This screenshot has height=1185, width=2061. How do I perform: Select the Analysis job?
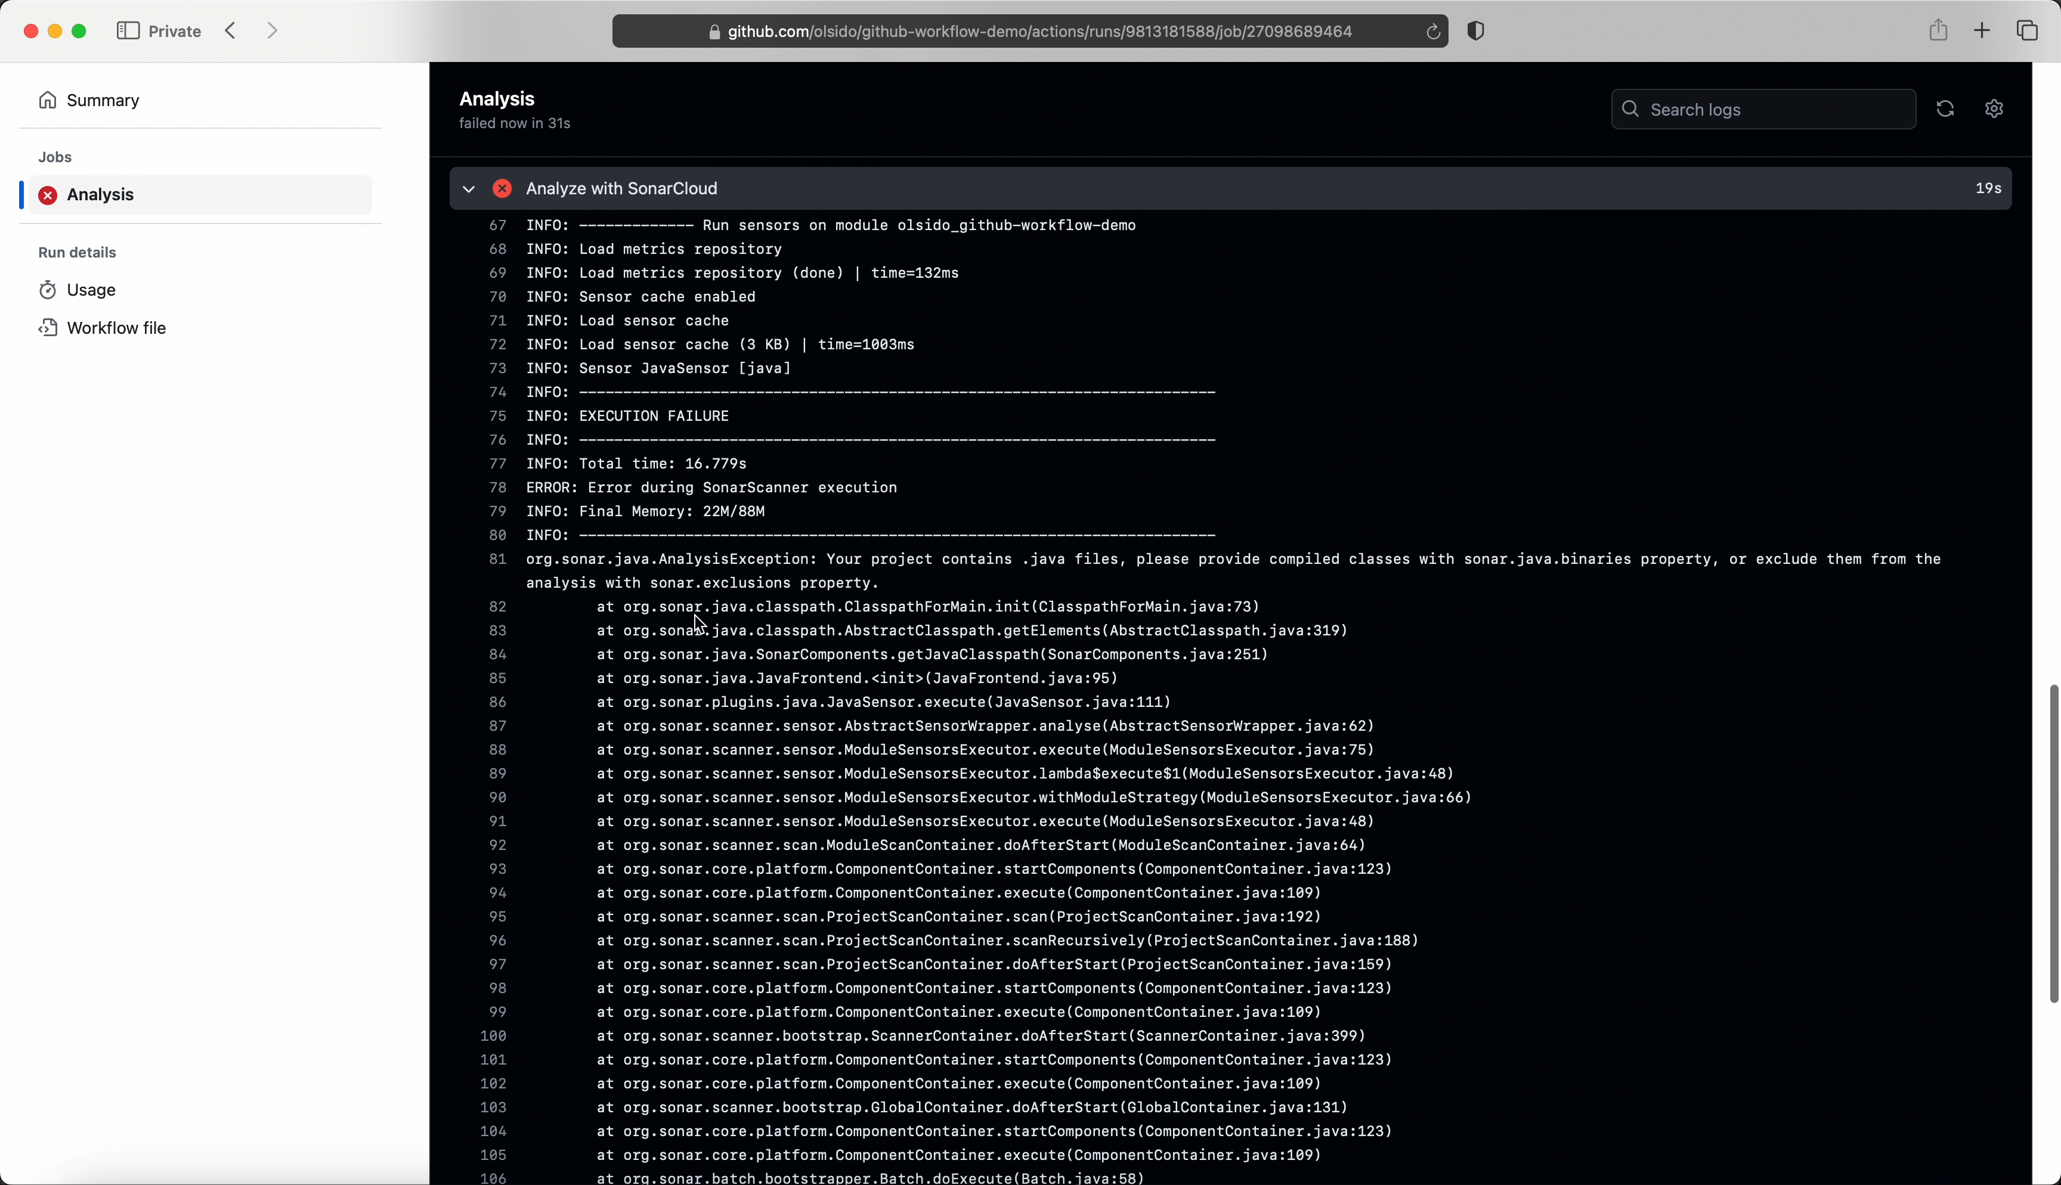(x=101, y=194)
